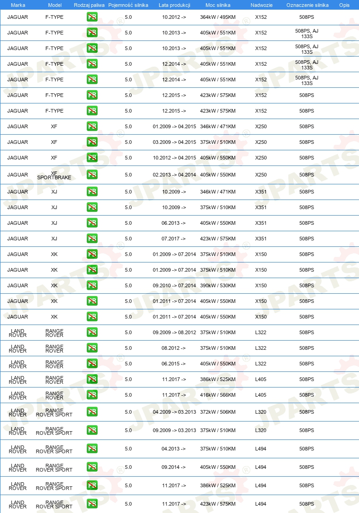Click the fuel icon in the XF SPORTBRAKE row

pos(92,175)
